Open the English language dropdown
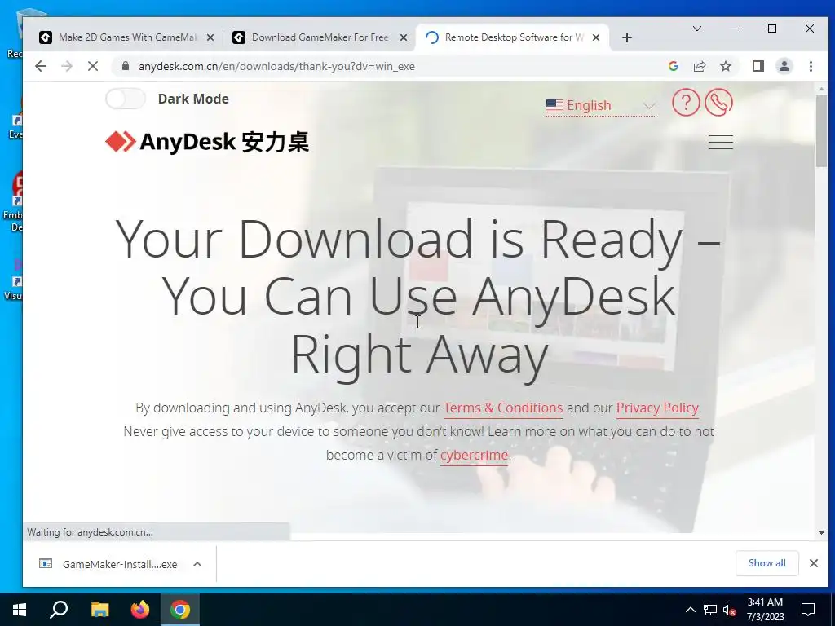The height and width of the screenshot is (626, 835). point(601,105)
